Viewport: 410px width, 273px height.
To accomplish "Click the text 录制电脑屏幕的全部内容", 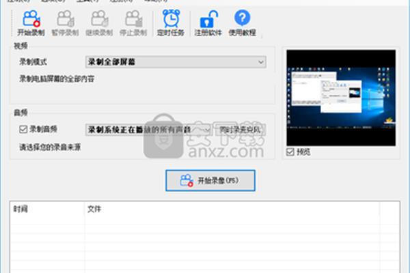I will tap(57, 78).
